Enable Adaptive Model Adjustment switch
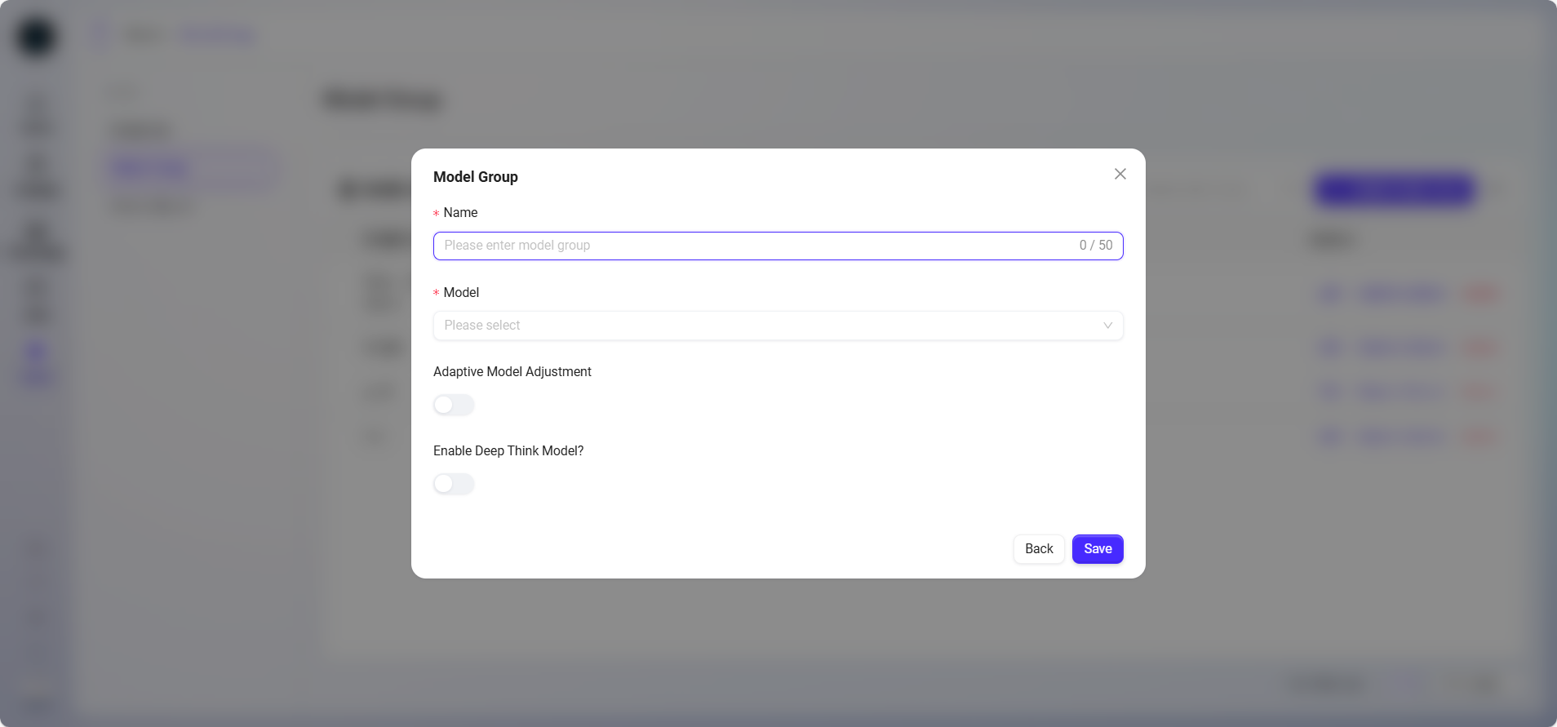1557x727 pixels. [454, 405]
